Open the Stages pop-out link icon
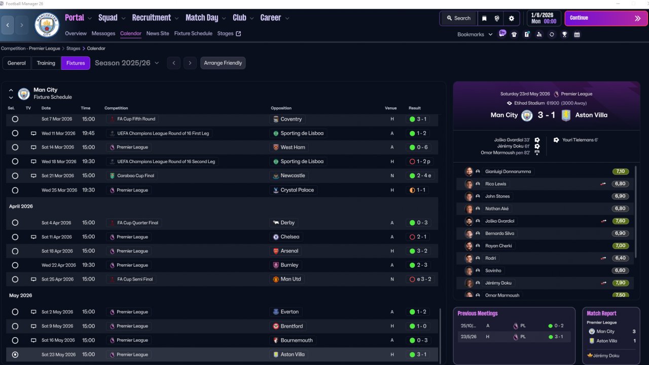 point(238,34)
